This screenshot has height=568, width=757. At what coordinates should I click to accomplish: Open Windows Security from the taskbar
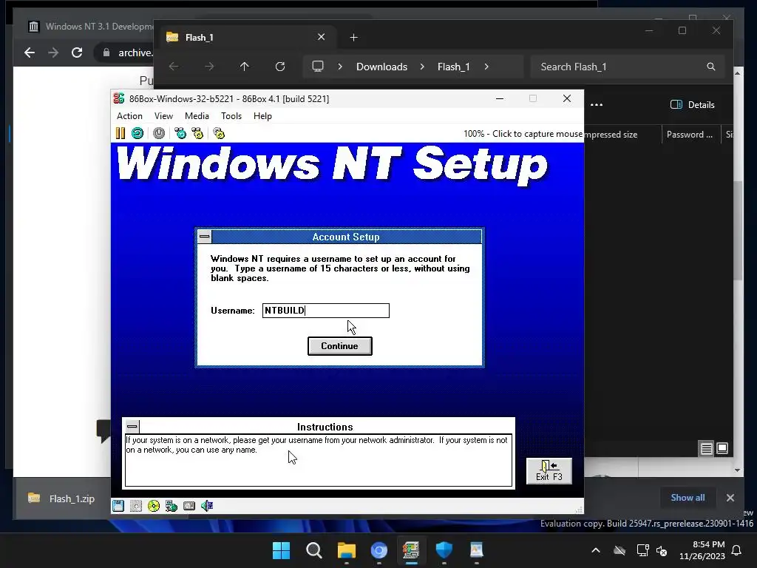coord(444,550)
